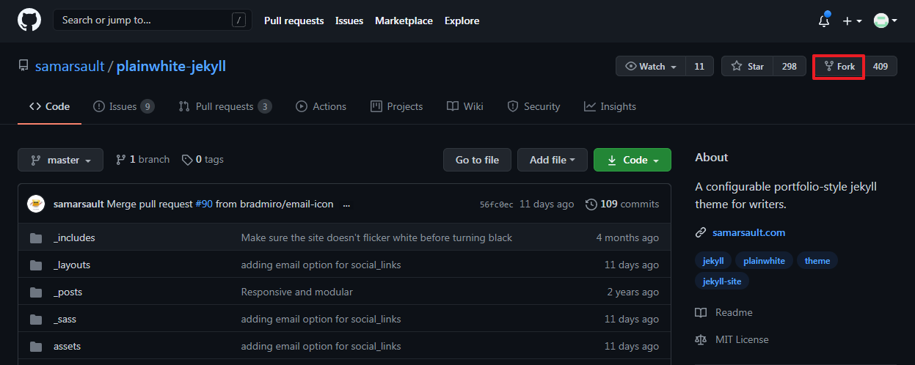View the 109 commits history
The image size is (915, 365).
coord(622,204)
